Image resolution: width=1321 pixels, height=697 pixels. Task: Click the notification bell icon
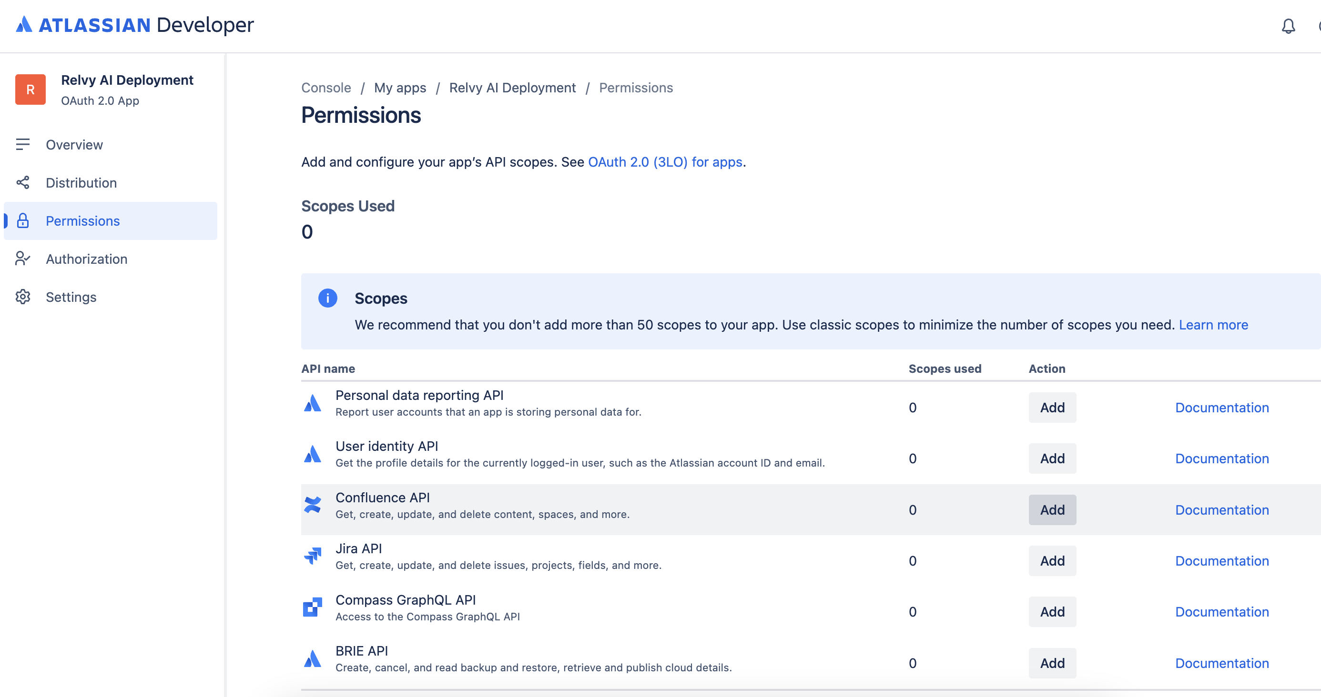point(1288,26)
